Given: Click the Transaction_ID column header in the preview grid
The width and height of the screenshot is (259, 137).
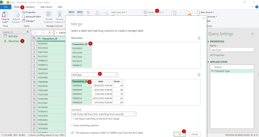Looking at the screenshot, I should (x=51, y=39).
